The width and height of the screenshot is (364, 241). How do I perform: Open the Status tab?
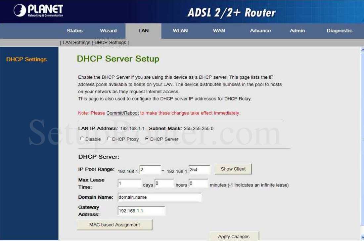click(74, 31)
